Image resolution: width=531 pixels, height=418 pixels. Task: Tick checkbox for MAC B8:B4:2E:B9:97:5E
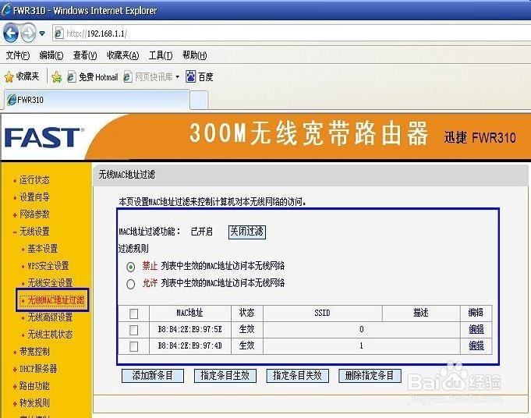point(134,330)
